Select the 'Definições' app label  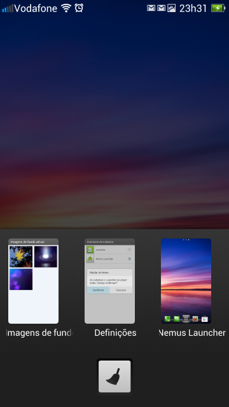(x=115, y=333)
